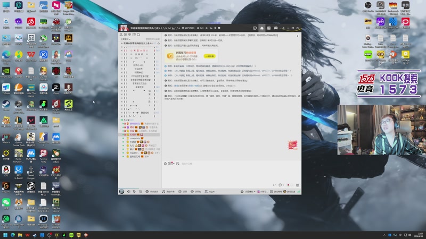The height and width of the screenshot is (239, 426).
Task: Click the notes icon above channel tree
Action: 134,35
